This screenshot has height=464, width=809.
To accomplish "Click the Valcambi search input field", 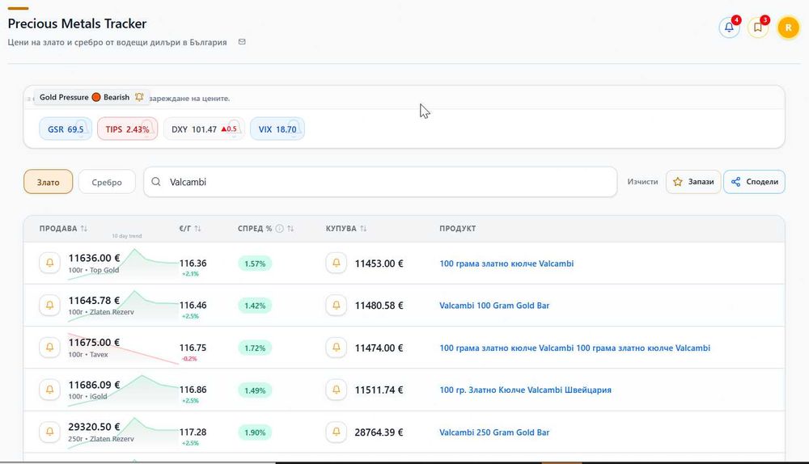I will (x=380, y=181).
